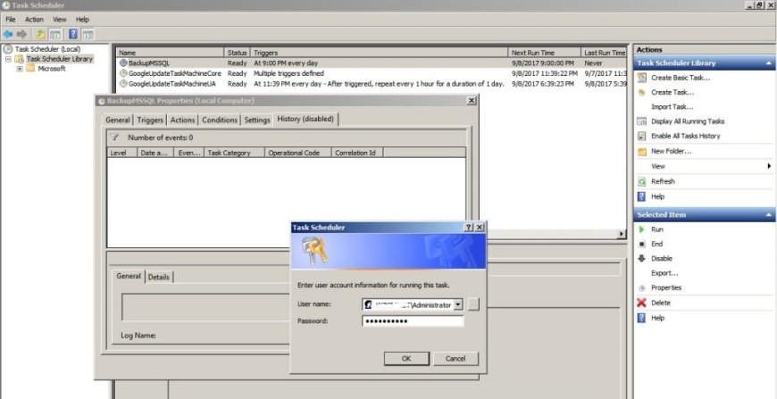Close the BackupMSSQL Properties dialog
The height and width of the screenshot is (399, 777).
[x=472, y=101]
